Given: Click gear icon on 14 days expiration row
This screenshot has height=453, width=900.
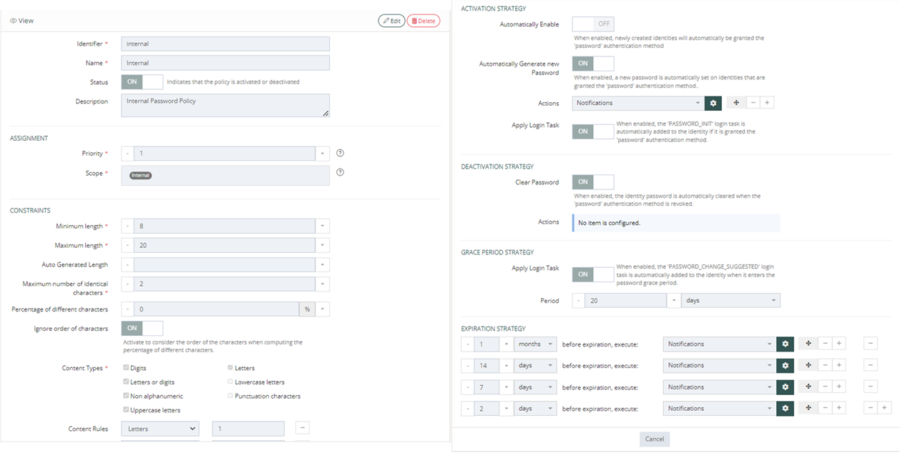Looking at the screenshot, I should click(785, 366).
